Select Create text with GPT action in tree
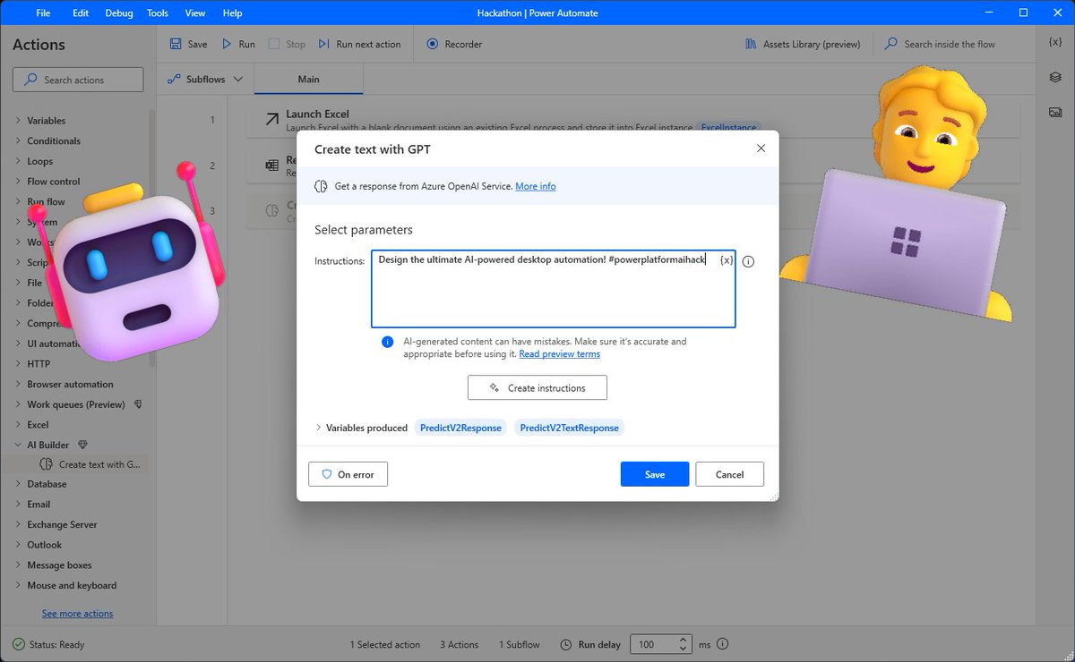Viewport: 1075px width, 662px height. click(90, 465)
